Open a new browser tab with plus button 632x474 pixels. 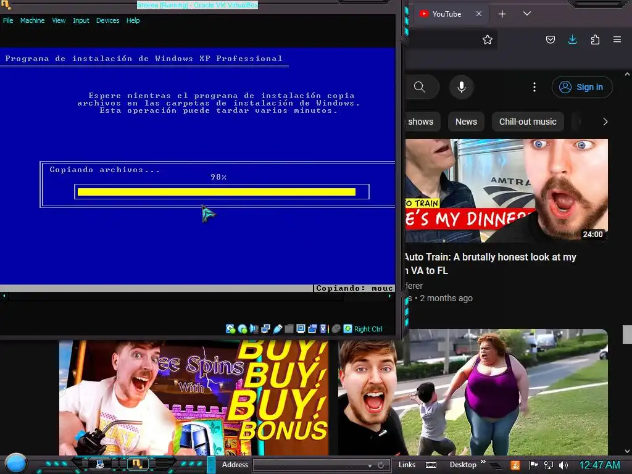pos(502,14)
